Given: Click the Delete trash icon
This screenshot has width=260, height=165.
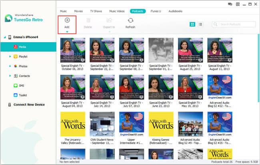Looking at the screenshot, I should [x=88, y=21].
